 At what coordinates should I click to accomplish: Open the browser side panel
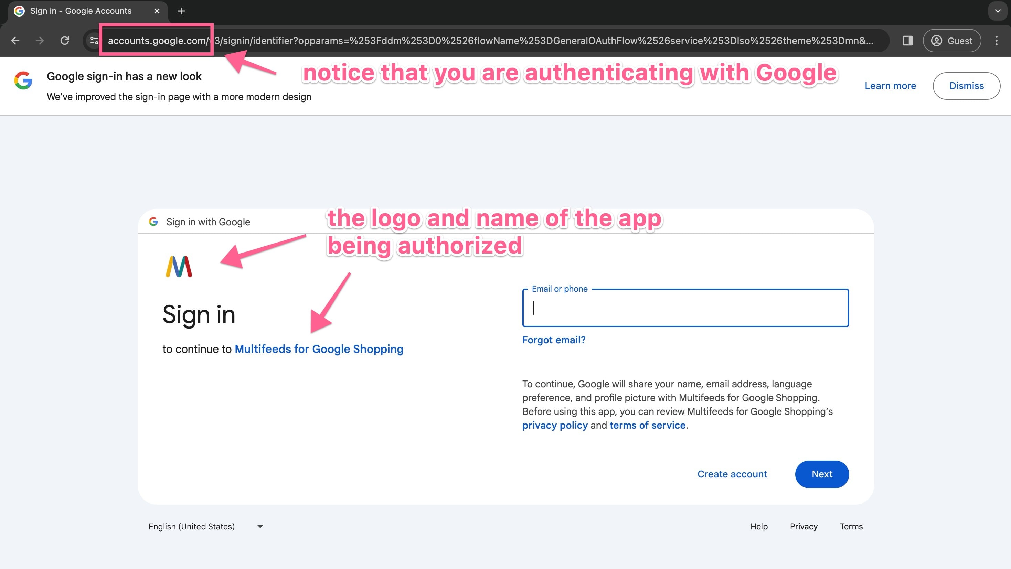coord(907,40)
